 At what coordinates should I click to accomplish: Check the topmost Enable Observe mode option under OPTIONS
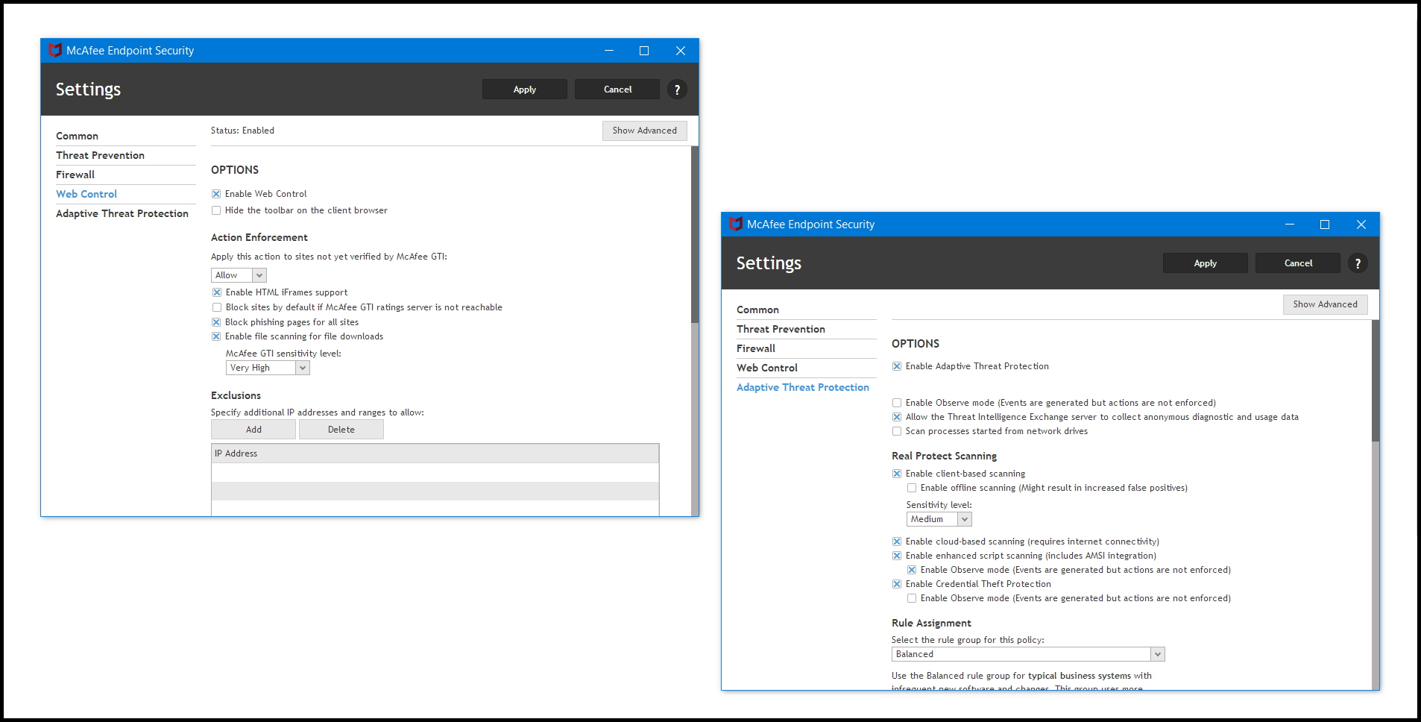pos(897,403)
